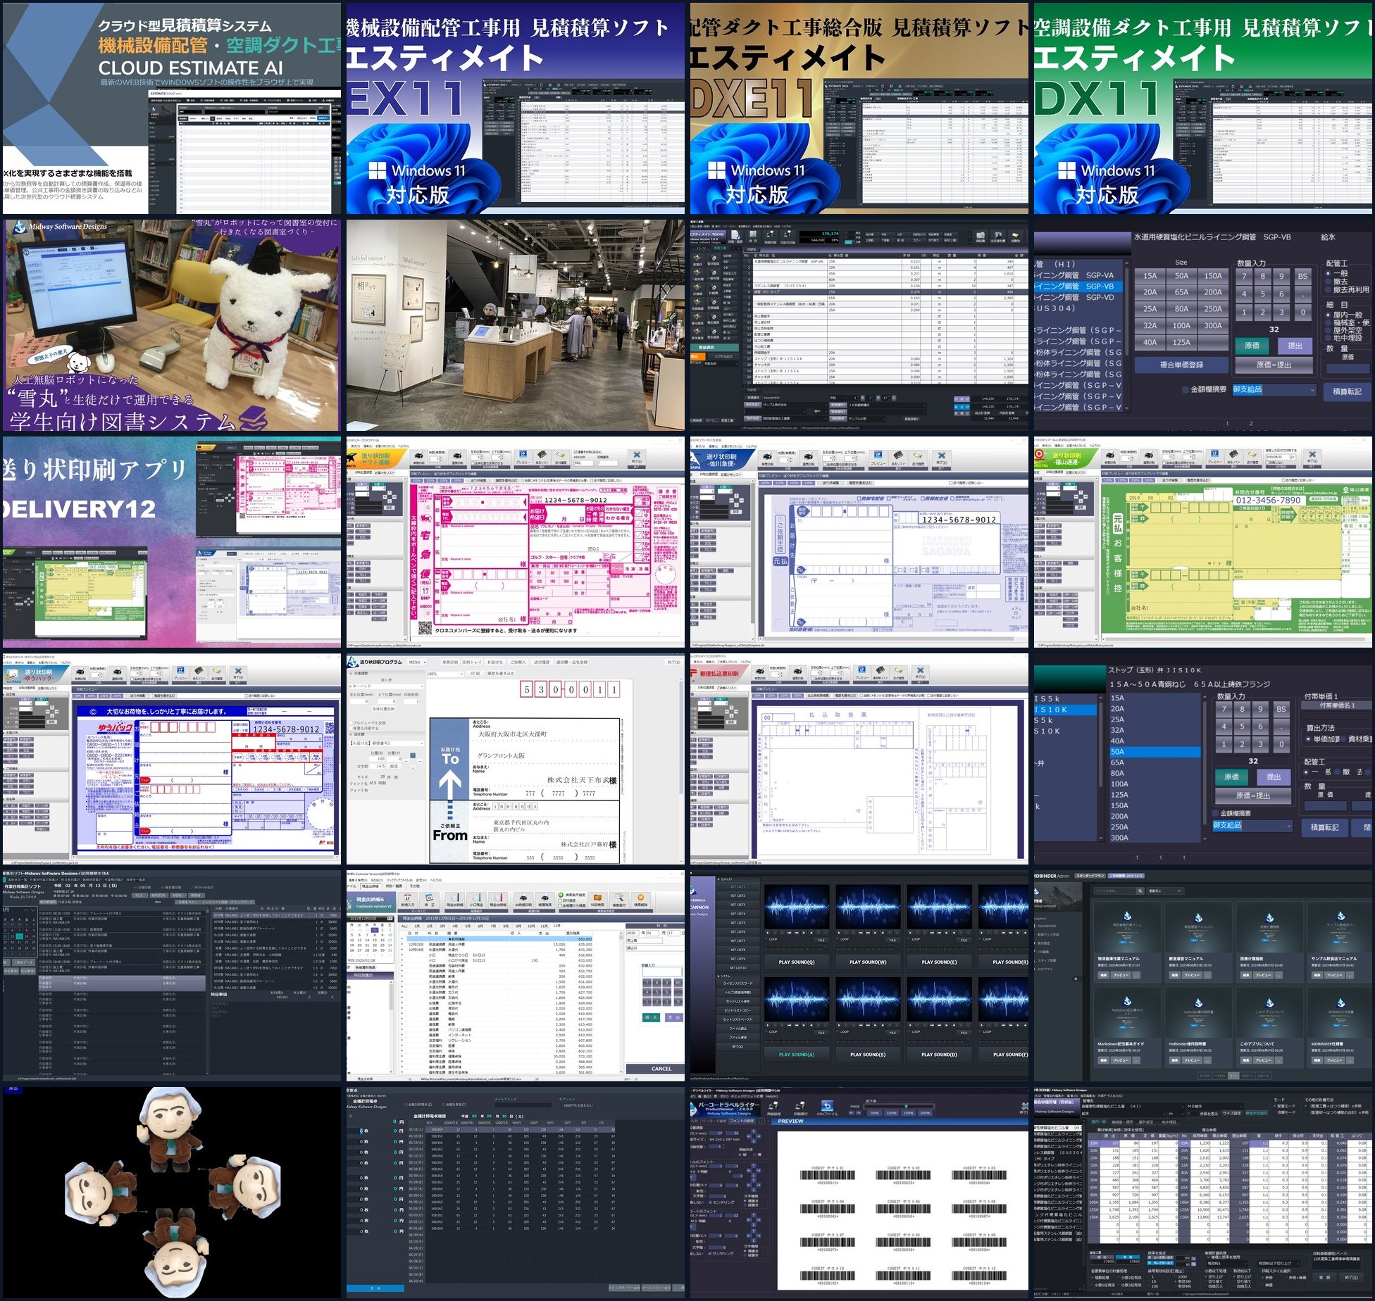Tick 金額欄摘要 checkbox in the JIS10K valve dialog
This screenshot has width=1375, height=1301.
1216,813
